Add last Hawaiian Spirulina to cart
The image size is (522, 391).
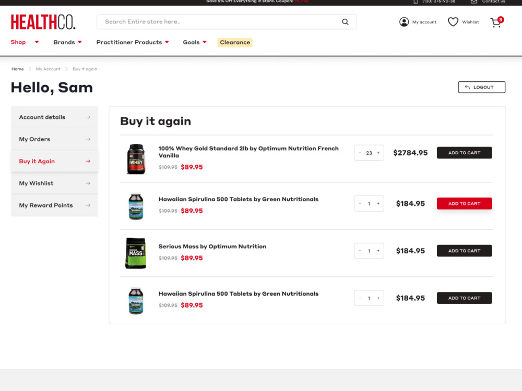point(464,298)
